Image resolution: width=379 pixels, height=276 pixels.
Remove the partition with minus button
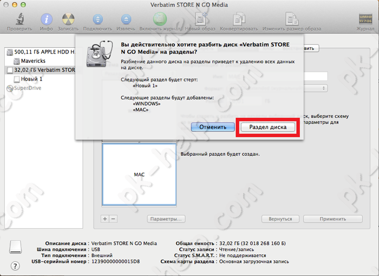(x=113, y=219)
